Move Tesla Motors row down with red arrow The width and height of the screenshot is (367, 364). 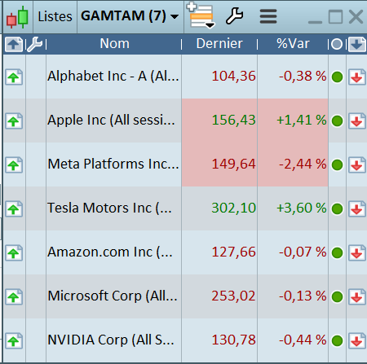[x=357, y=208]
